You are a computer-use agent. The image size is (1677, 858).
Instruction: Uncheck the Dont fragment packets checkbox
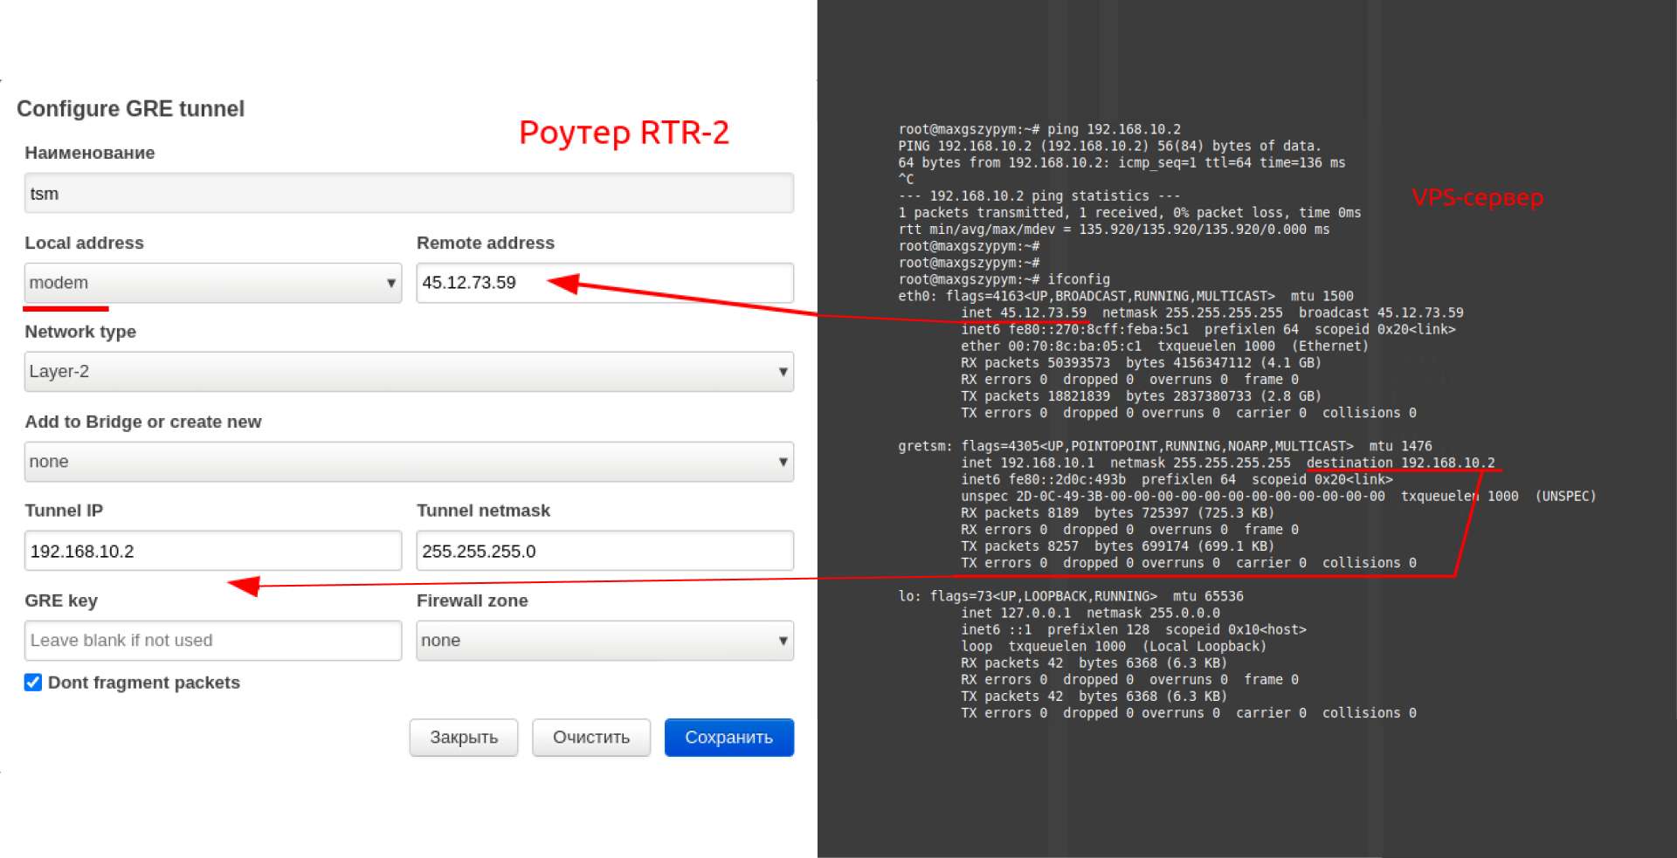point(33,683)
